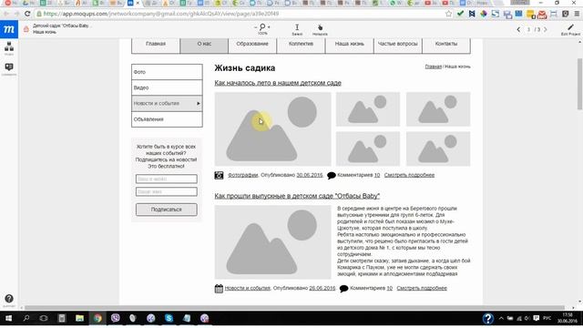Click the green checkmark extension icon
Viewport: 583px width, 328px height.
[x=460, y=14]
